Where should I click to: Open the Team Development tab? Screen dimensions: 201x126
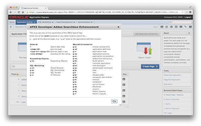point(66,22)
